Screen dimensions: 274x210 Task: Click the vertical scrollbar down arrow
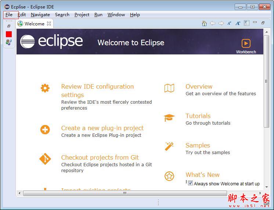[x=267, y=187]
